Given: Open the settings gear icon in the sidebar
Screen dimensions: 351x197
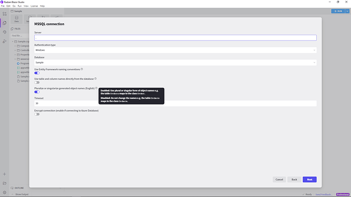Looking at the screenshot, I should click(x=5, y=192).
